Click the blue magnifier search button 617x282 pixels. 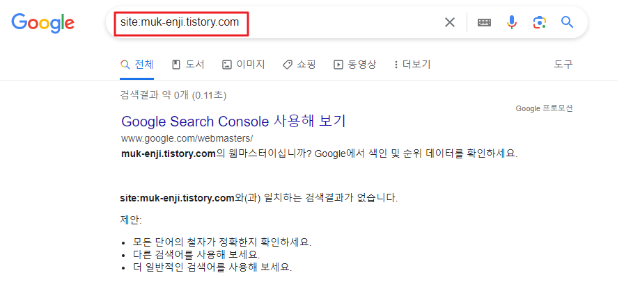(567, 22)
